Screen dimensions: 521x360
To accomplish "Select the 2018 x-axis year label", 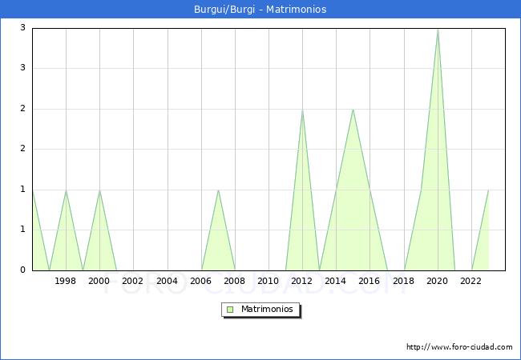I will click(404, 281).
